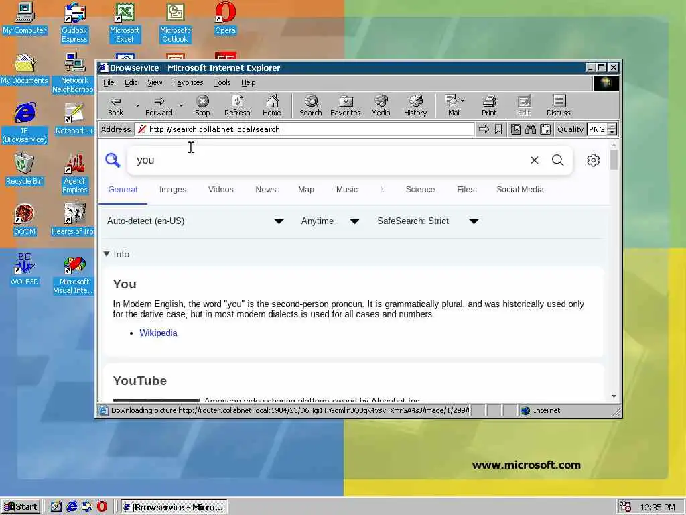Viewport: 686px width, 515px height.
Task: Switch to the Map search tab
Action: 305,190
